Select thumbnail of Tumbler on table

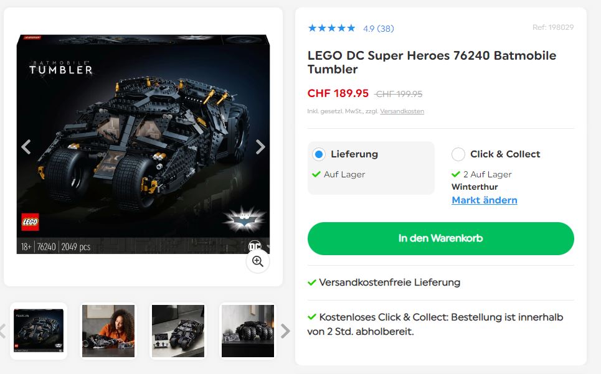tap(178, 331)
